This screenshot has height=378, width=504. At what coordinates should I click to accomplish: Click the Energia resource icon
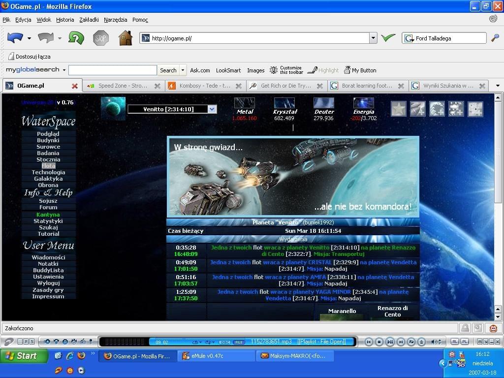[x=364, y=103]
